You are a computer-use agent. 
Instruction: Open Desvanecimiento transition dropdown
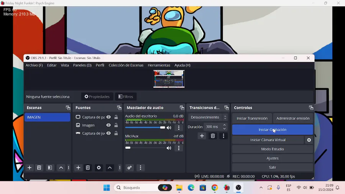[208, 117]
